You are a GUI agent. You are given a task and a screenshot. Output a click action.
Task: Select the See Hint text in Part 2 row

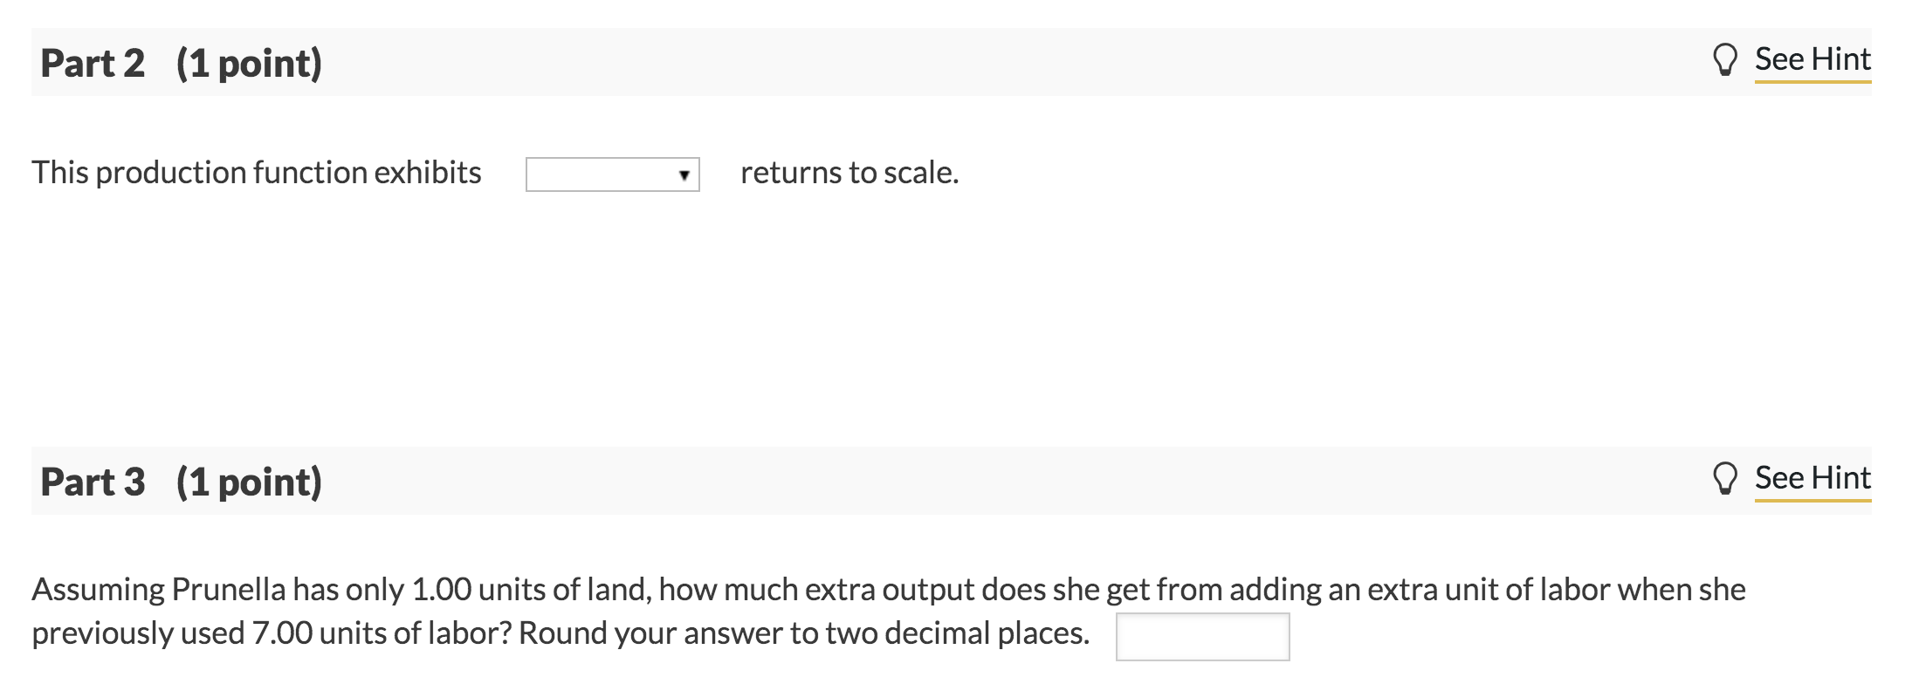[1812, 58]
